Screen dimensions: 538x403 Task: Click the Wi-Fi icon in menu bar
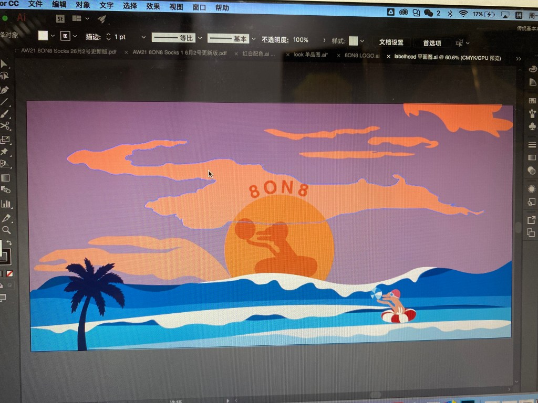pyautogui.click(x=463, y=13)
